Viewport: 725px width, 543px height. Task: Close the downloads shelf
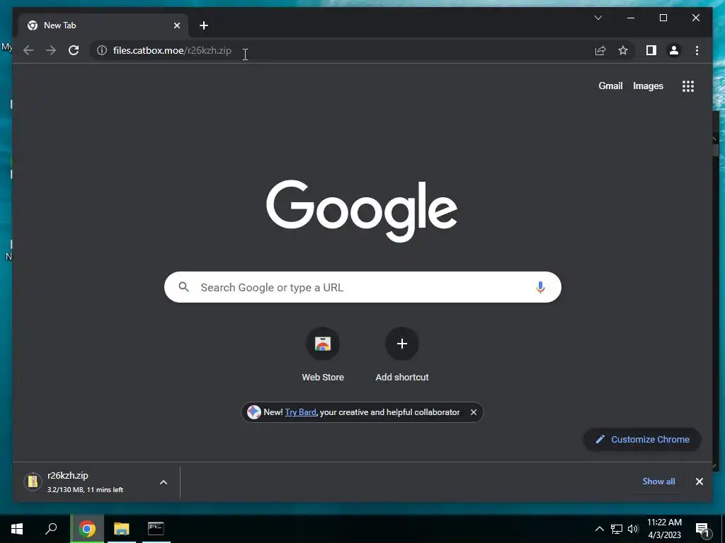699,481
